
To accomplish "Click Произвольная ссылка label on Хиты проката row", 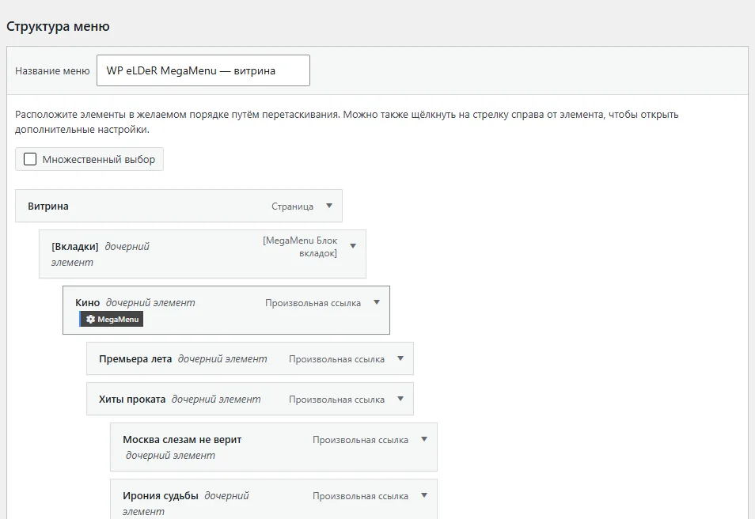I will pyautogui.click(x=336, y=400).
